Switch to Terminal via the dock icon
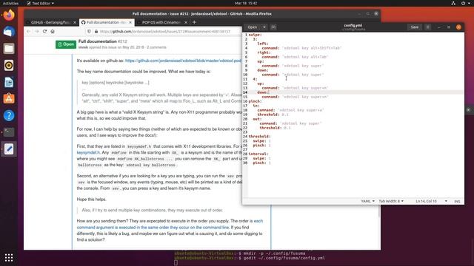Viewport: 474px width, 266px height. point(9,132)
